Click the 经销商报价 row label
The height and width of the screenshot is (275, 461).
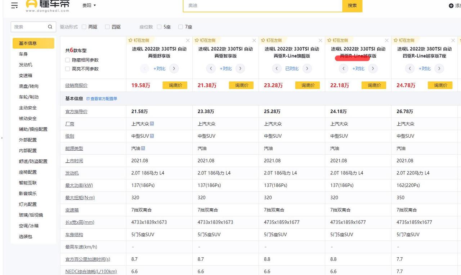pyautogui.click(x=76, y=85)
